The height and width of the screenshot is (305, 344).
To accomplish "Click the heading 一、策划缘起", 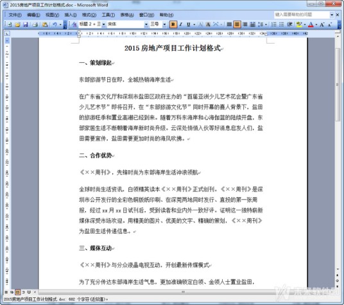I will [x=96, y=63].
